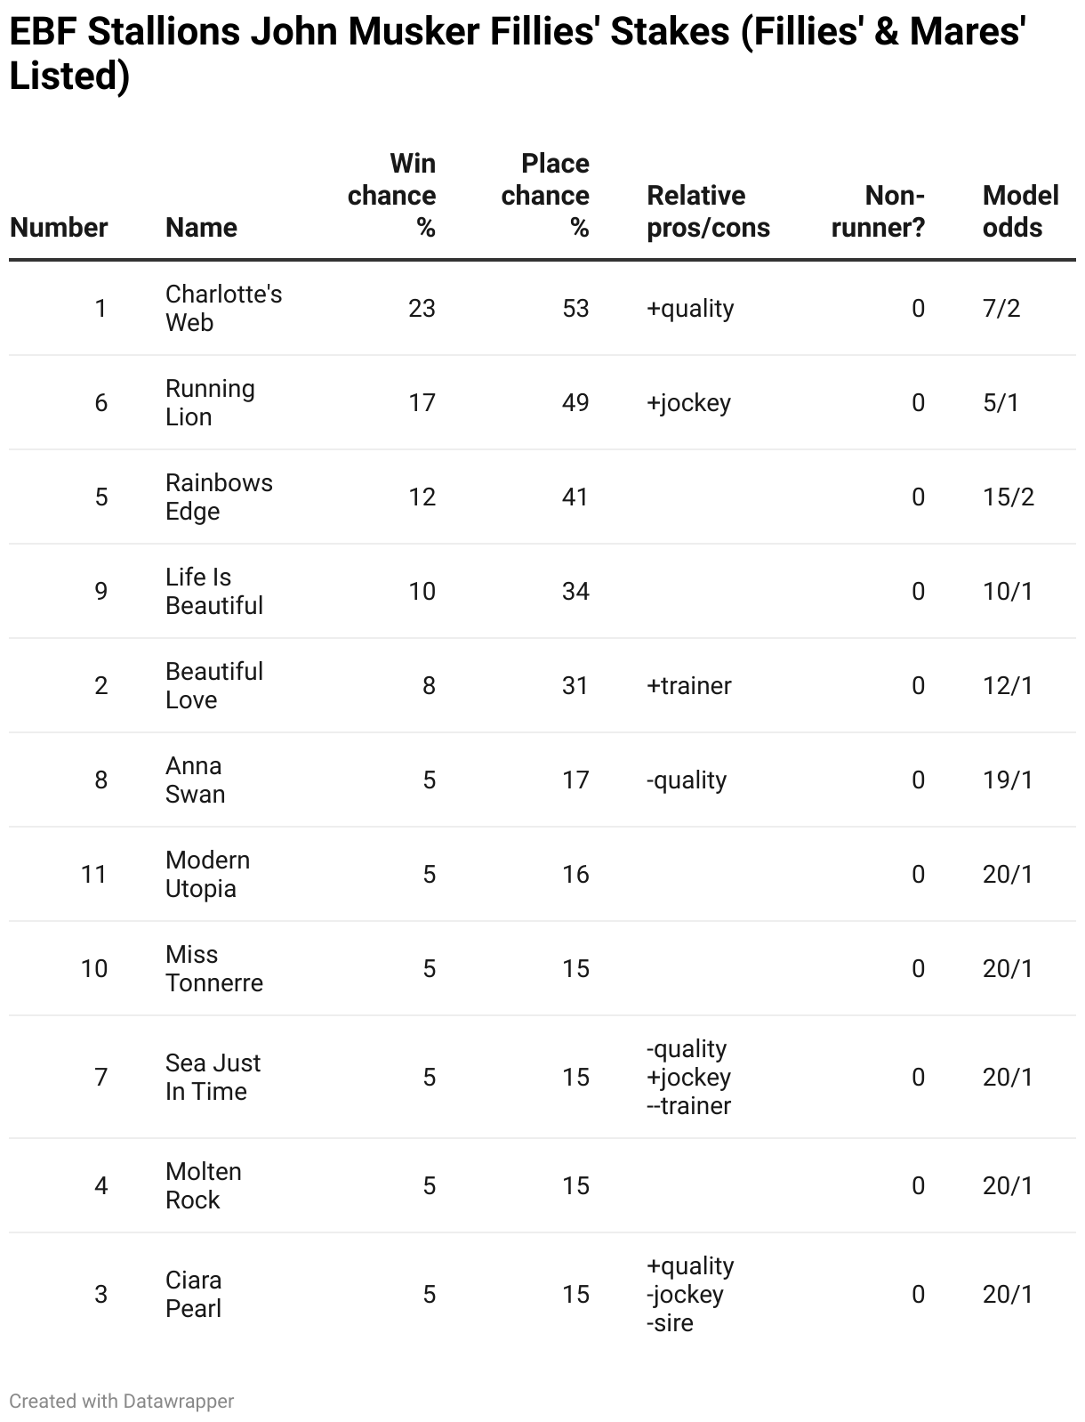The image size is (1085, 1422).
Task: Click the Ciara Pearl name cell
Action: pyautogui.click(x=194, y=1294)
